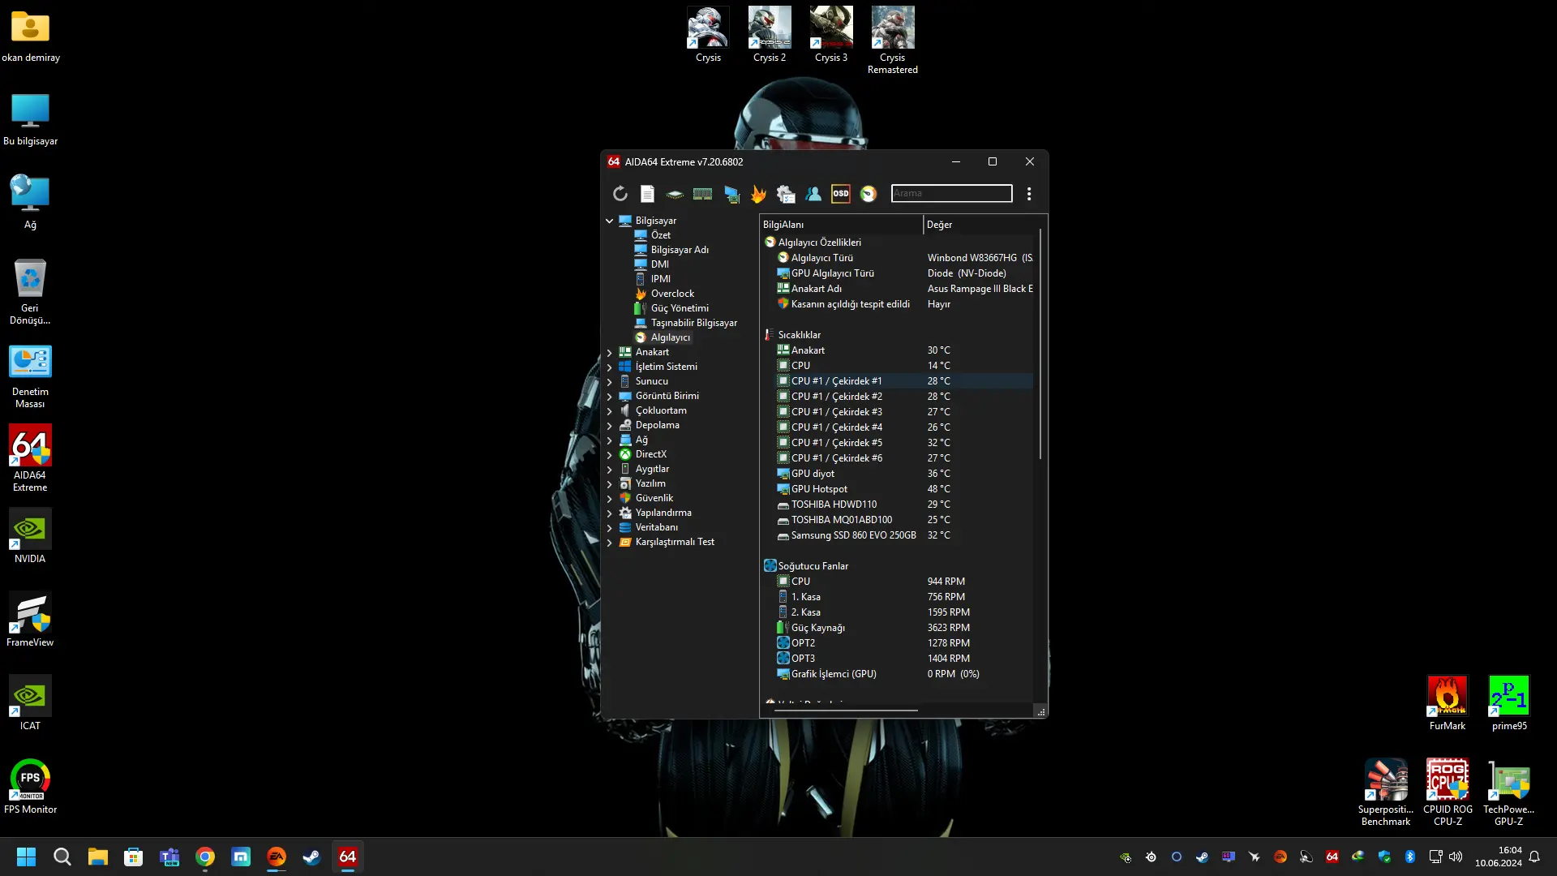Open the preferences gear-checklist toolbar icon
The width and height of the screenshot is (1557, 876).
(786, 194)
